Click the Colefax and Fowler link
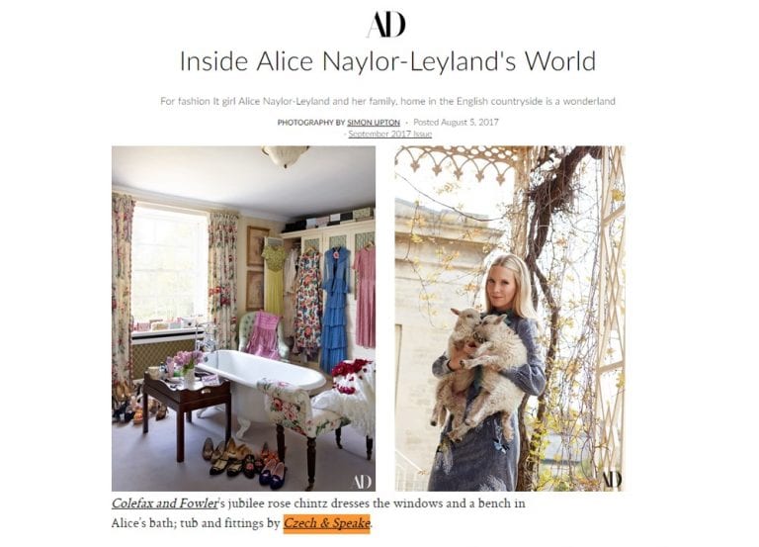759x547 pixels. (165, 503)
